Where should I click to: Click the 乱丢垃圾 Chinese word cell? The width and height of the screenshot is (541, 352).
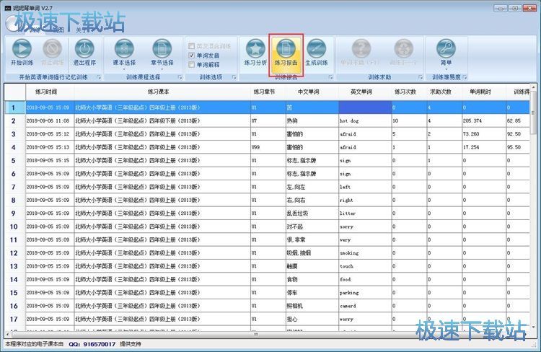tap(312, 214)
